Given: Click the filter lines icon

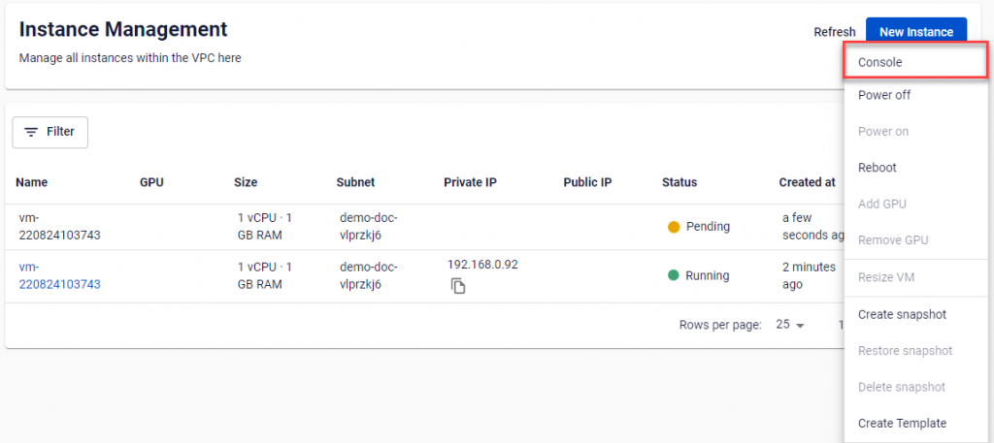Looking at the screenshot, I should [32, 132].
